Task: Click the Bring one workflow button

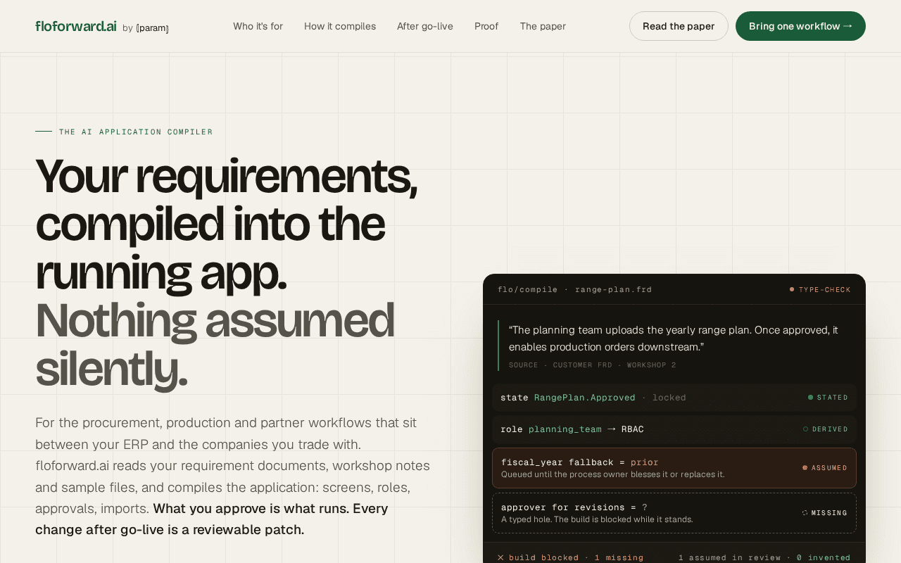Action: tap(800, 26)
